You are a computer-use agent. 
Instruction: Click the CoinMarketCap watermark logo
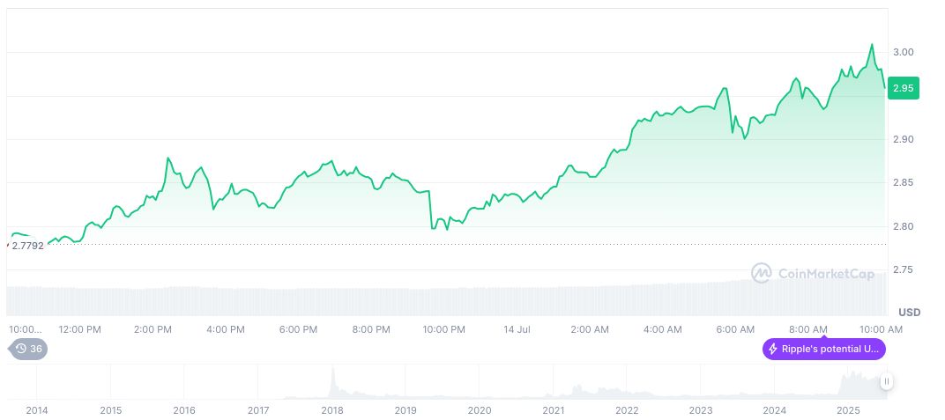coord(762,274)
